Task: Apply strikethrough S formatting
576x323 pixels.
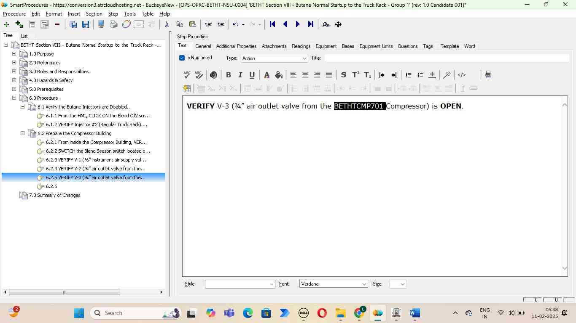Action: (343, 75)
